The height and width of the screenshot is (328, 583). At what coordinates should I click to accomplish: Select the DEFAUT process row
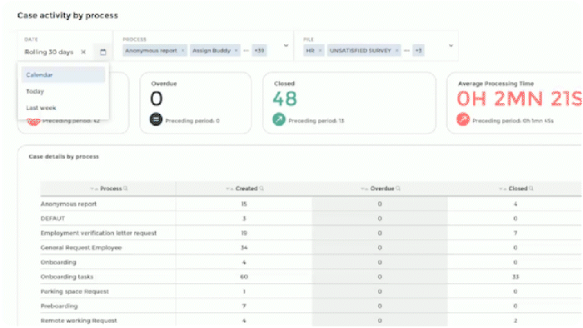[x=311, y=218]
